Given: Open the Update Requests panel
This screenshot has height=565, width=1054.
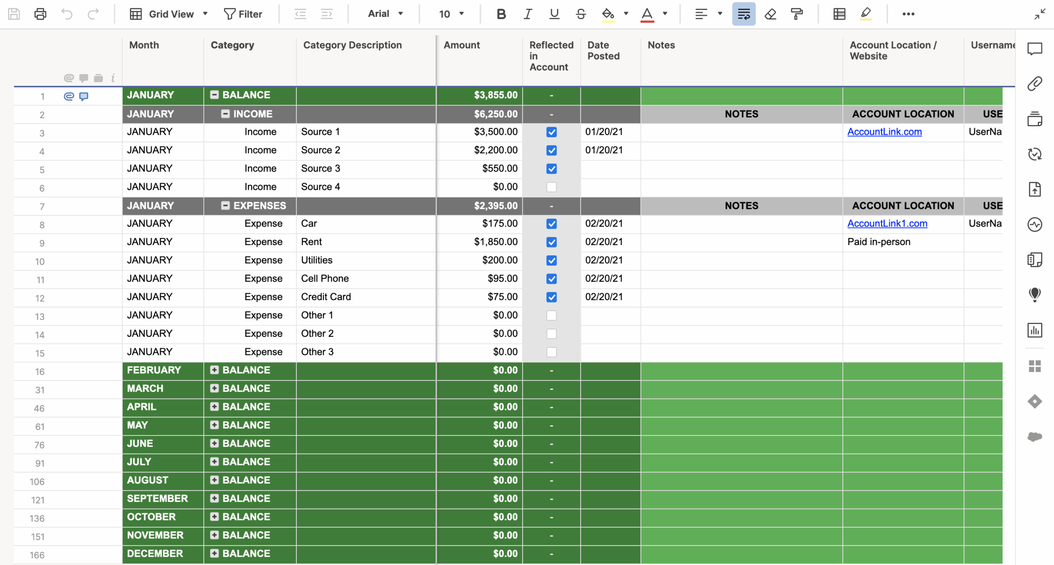Looking at the screenshot, I should [x=1035, y=153].
